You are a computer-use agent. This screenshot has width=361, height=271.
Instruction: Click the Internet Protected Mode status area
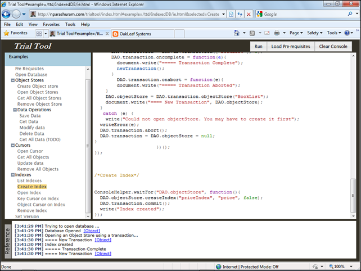click(x=247, y=267)
